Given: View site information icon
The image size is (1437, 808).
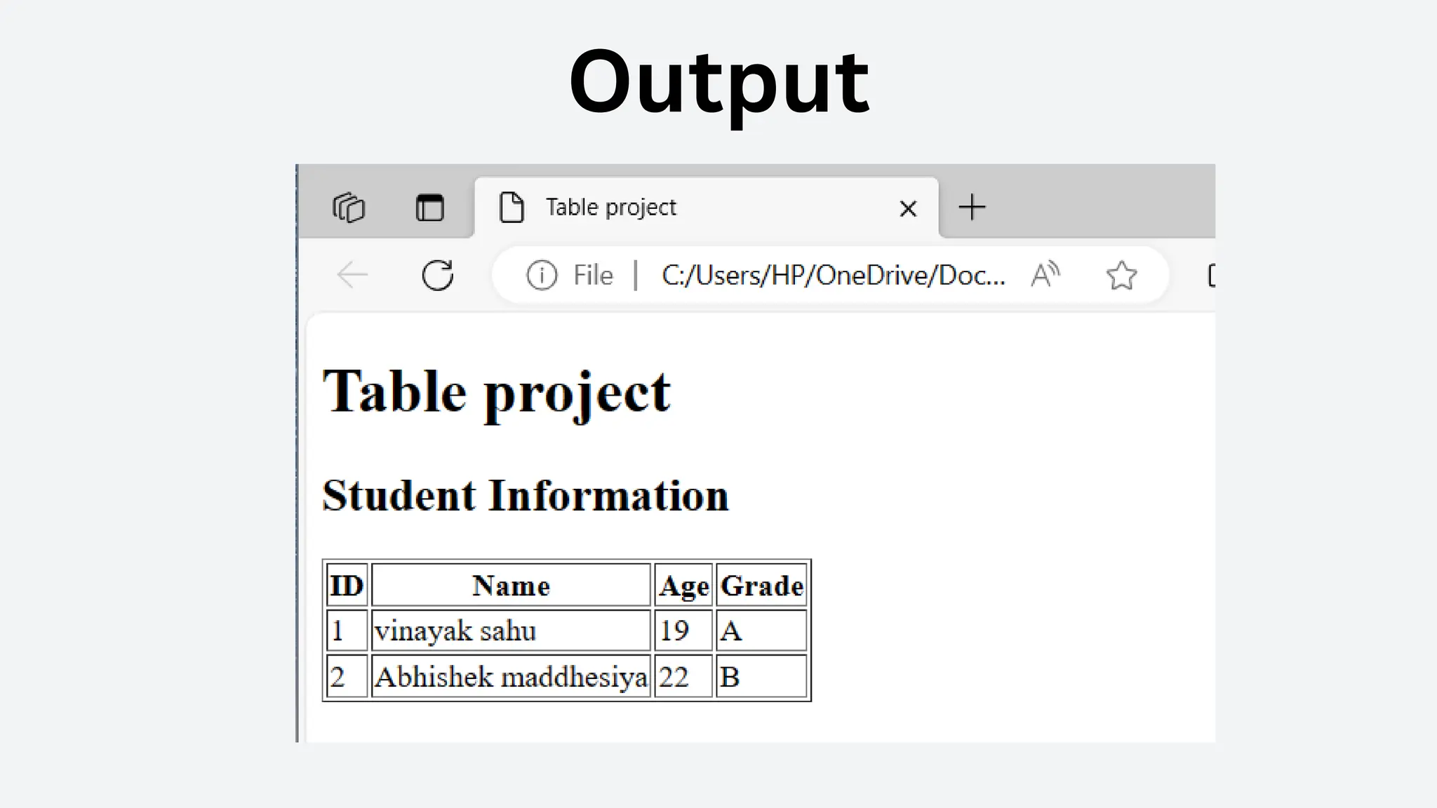Looking at the screenshot, I should (x=542, y=275).
